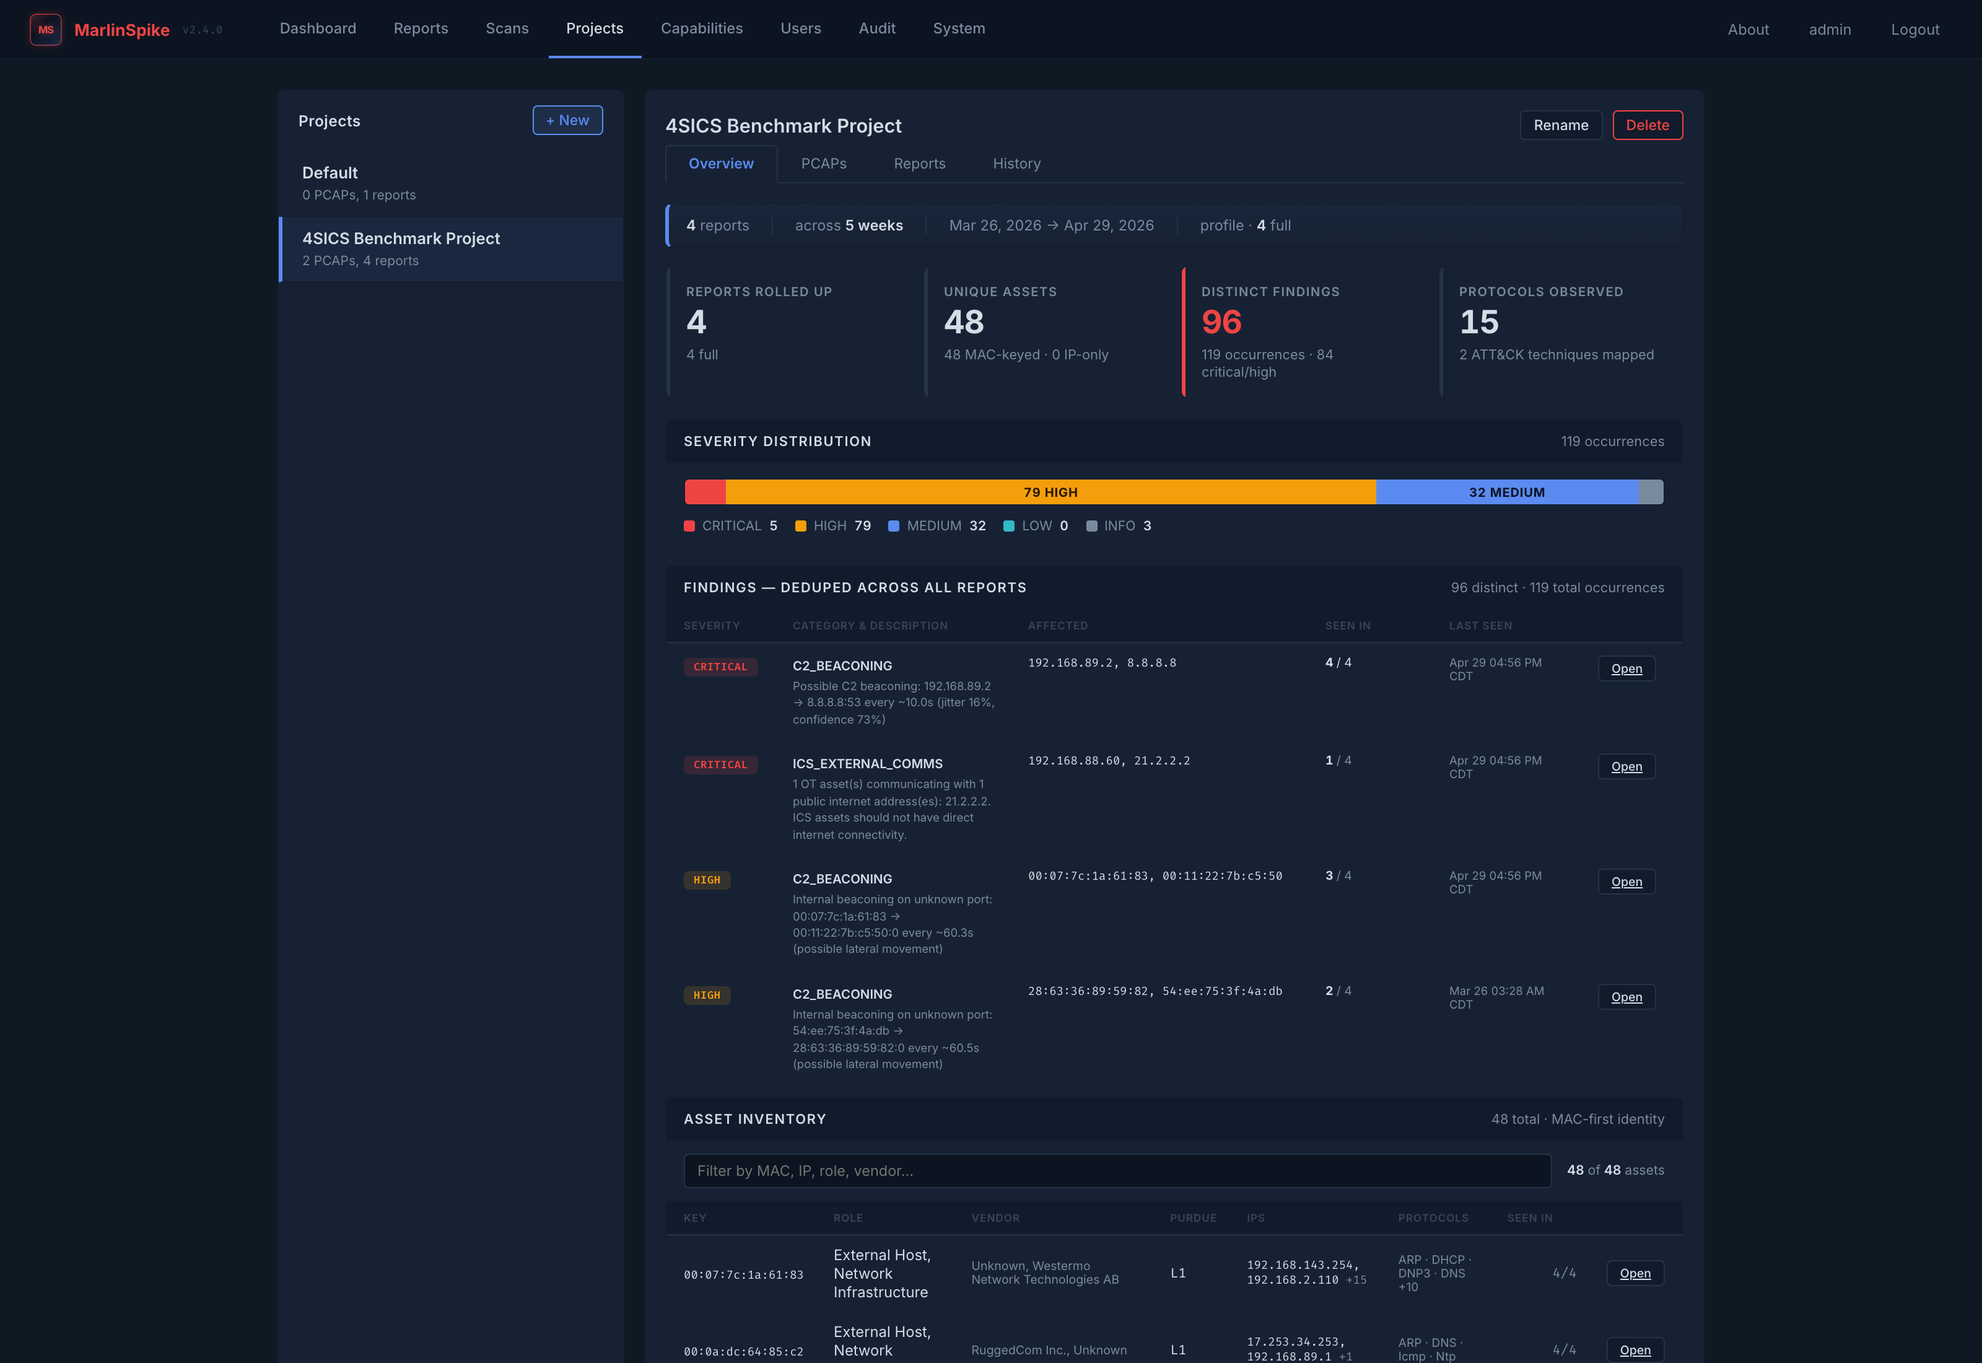Click affected IPs 192.168.88.60, 21.2.2.2
The image size is (1982, 1363).
click(x=1109, y=761)
